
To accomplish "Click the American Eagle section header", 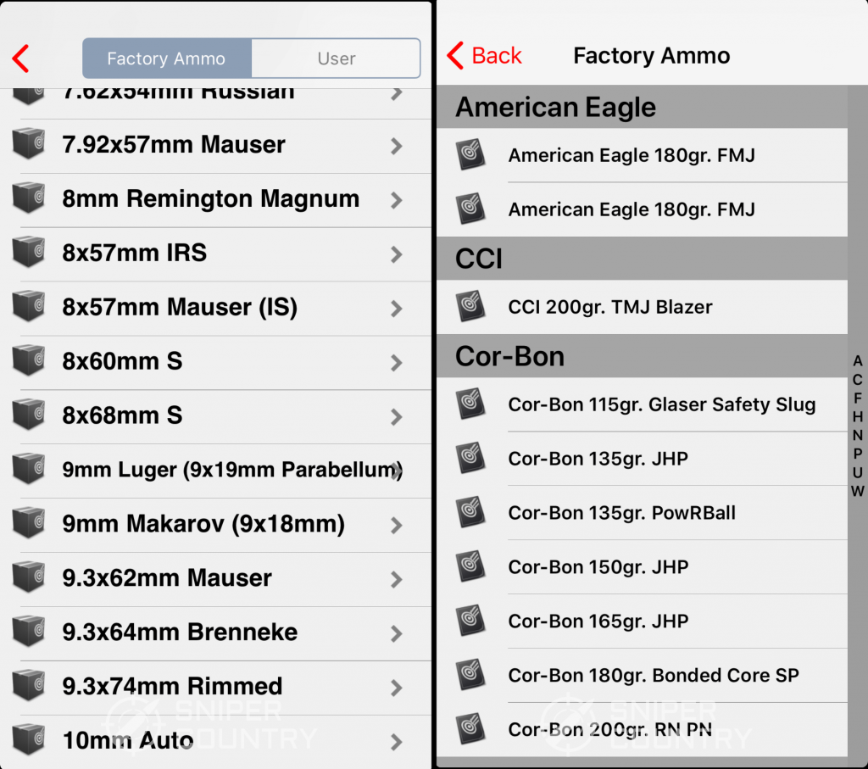I will 643,107.
